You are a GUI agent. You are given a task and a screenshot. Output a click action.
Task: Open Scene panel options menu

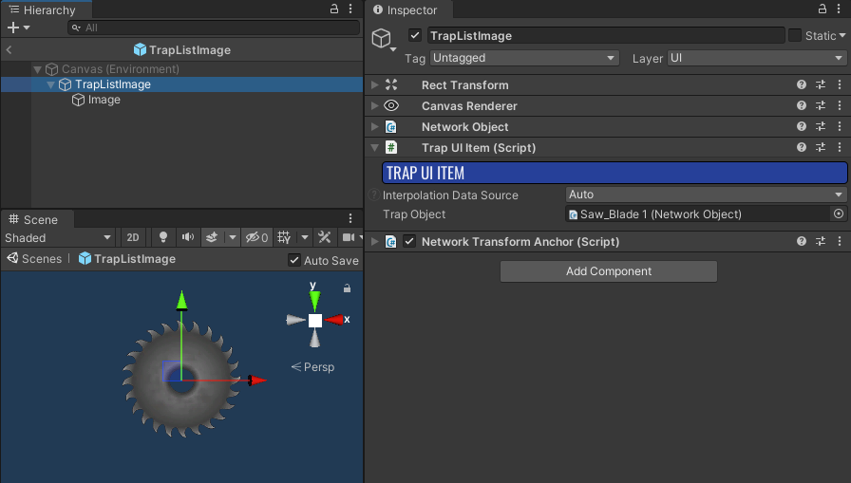350,218
